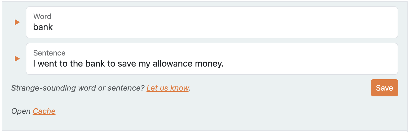This screenshot has width=409, height=132.
Task: Focus the Sentence input field
Action: [212, 59]
